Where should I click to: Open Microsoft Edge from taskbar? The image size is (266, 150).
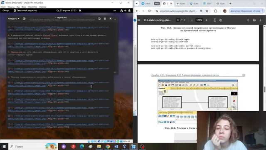pos(82,146)
